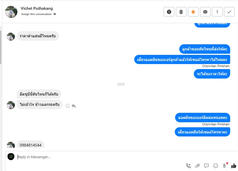React with emoji to last customer message

(68, 106)
